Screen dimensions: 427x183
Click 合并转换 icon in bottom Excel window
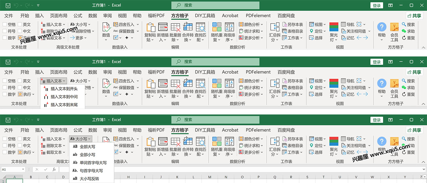coord(188,142)
